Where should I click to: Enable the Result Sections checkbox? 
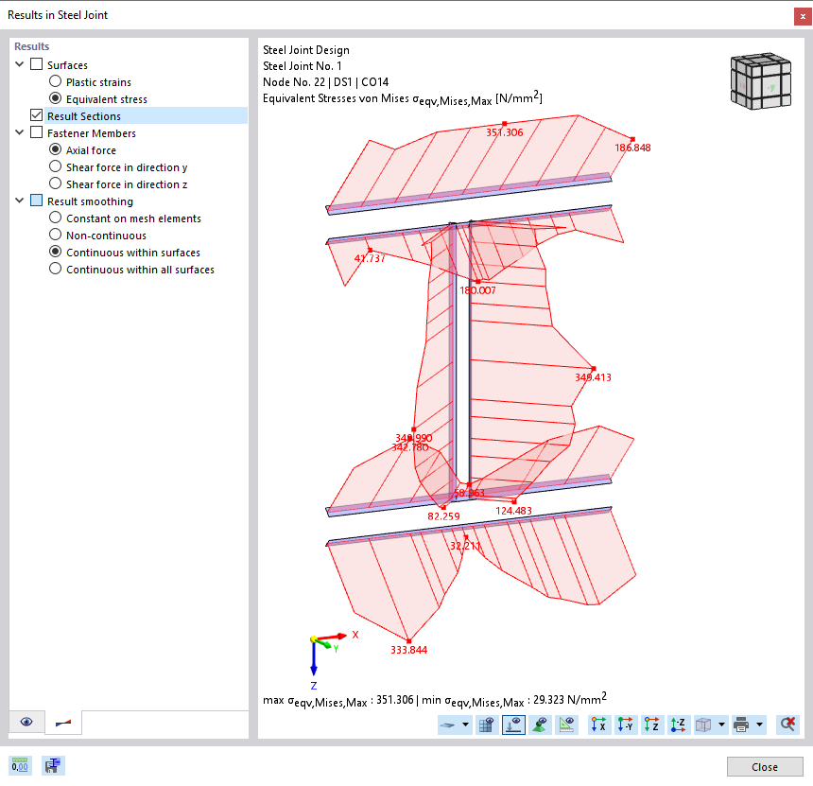[x=36, y=114]
